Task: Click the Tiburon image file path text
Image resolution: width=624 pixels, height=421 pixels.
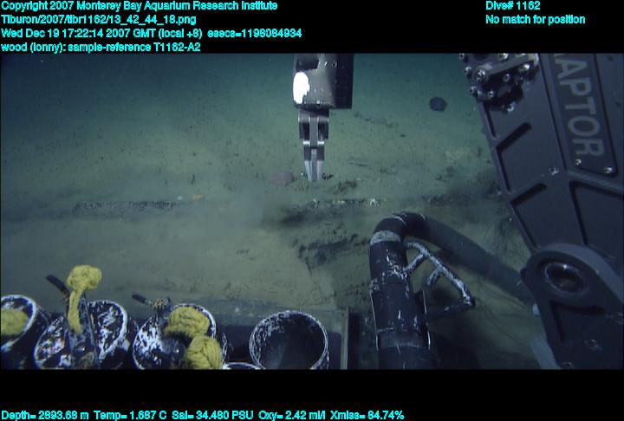Action: coord(98,20)
